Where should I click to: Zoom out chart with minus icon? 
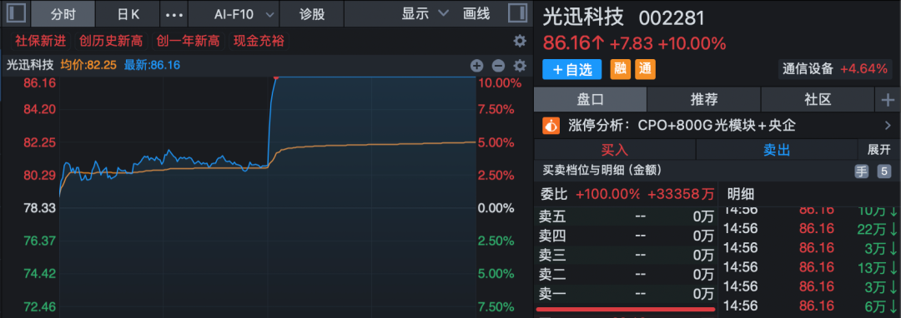[498, 65]
